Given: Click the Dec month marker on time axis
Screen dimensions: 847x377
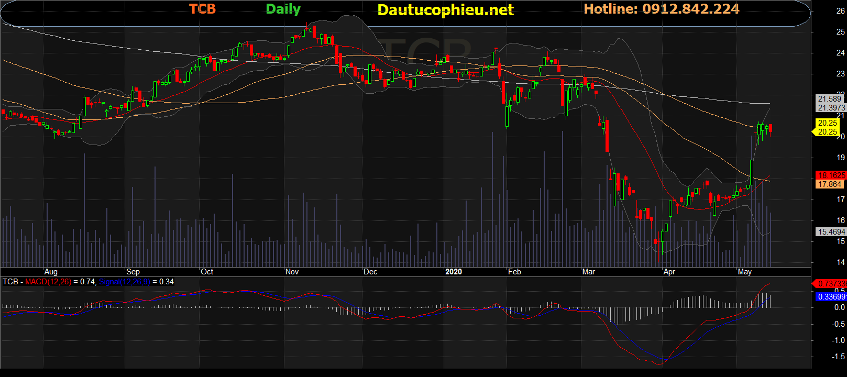Looking at the screenshot, I should [x=370, y=272].
